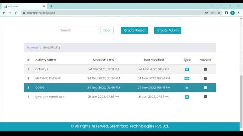Viewport: 243px width, 136px height.
Task: Click last modified '24 Nov 2022, 06:24 PM'
Action: 154,78
